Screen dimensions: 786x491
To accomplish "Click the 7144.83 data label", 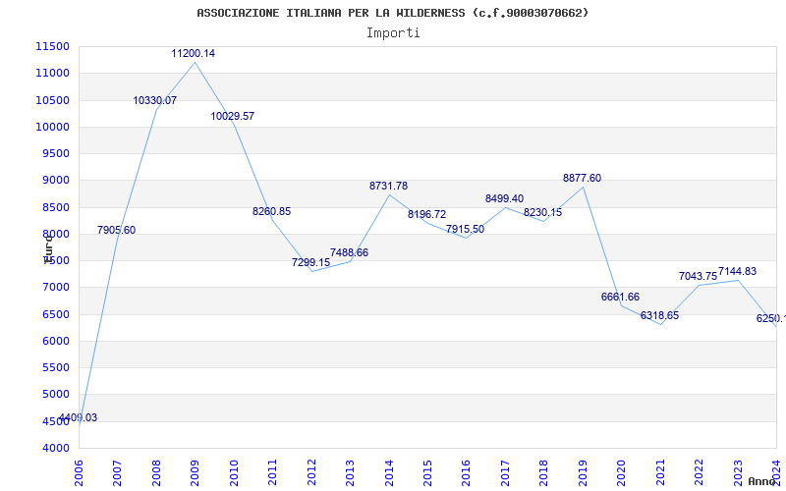I will point(738,272).
